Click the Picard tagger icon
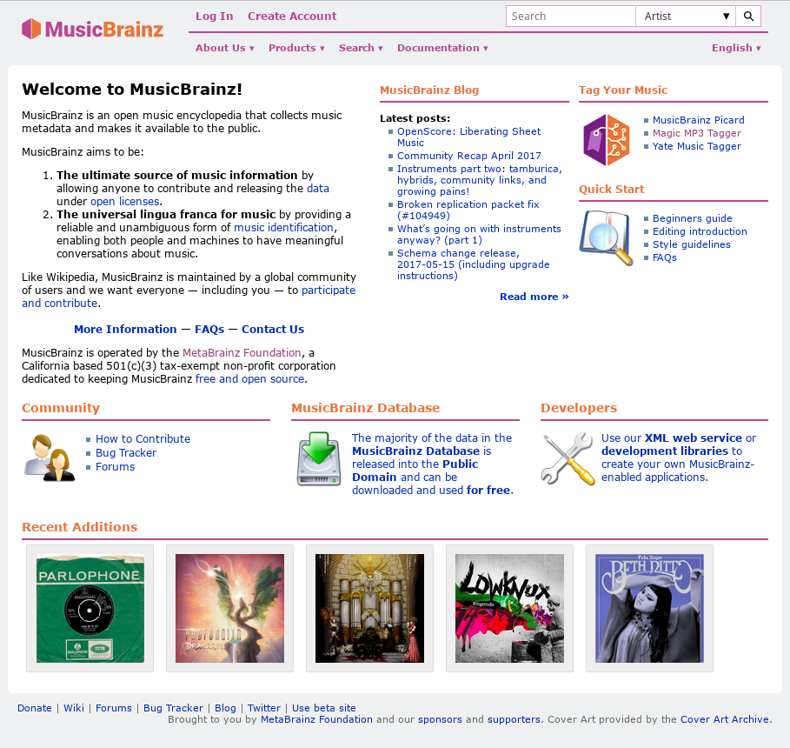The height and width of the screenshot is (748, 790). click(x=607, y=140)
